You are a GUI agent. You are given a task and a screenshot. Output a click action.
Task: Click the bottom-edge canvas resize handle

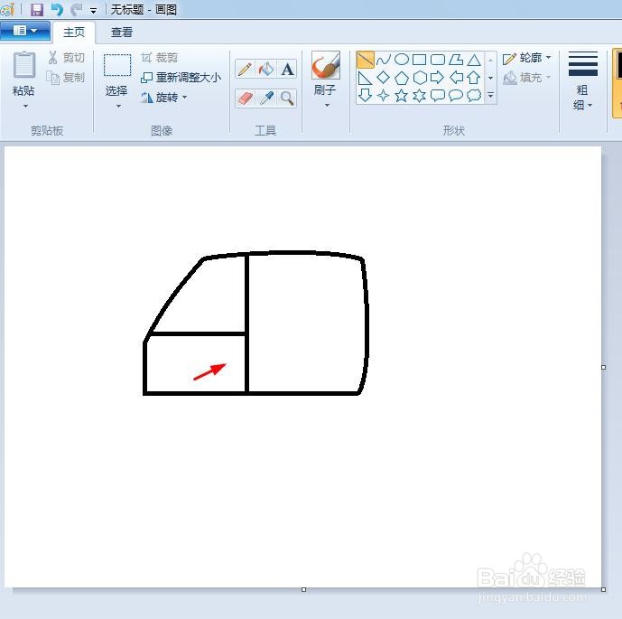[x=304, y=589]
